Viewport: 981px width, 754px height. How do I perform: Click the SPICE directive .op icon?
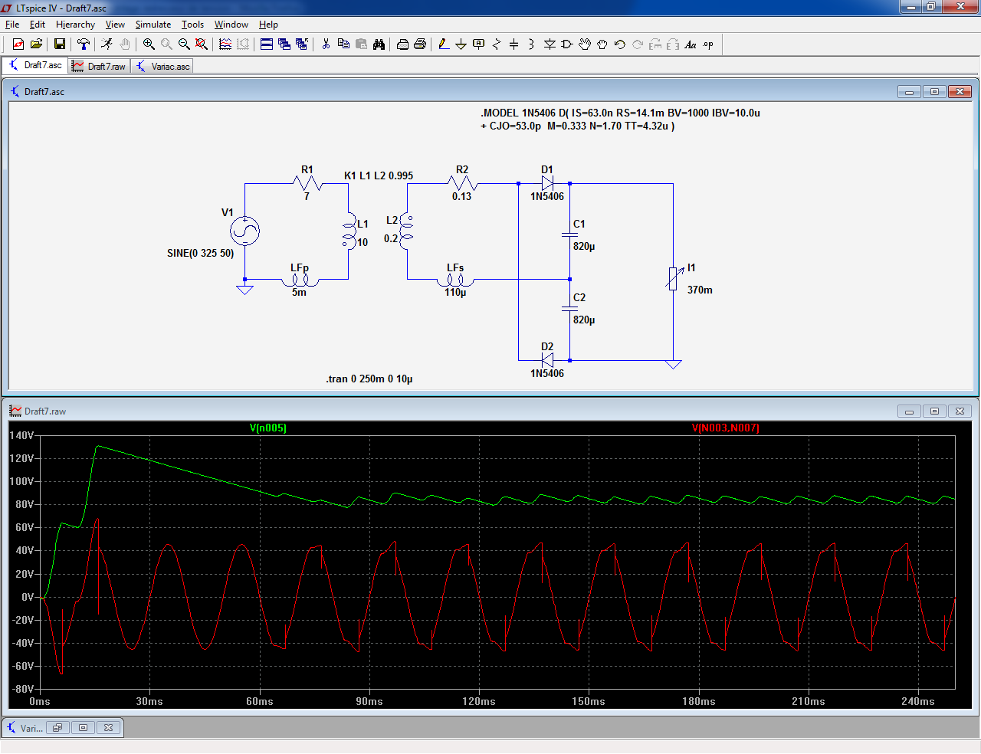coord(708,44)
